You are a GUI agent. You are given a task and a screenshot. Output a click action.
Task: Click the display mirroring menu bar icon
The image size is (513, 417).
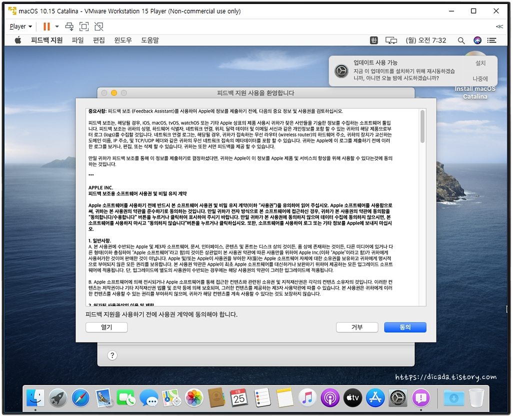pos(391,40)
